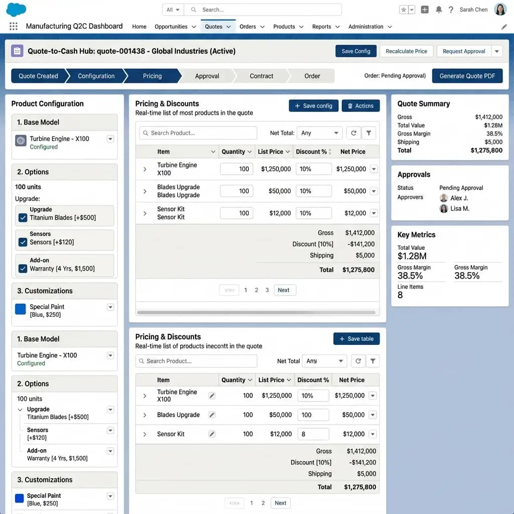514x514 pixels.
Task: Open the filter in lower pricing table
Action: coord(373,361)
